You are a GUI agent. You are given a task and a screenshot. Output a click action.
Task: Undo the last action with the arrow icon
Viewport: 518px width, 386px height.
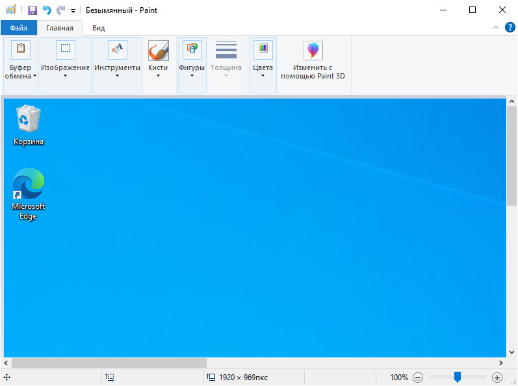coord(47,10)
